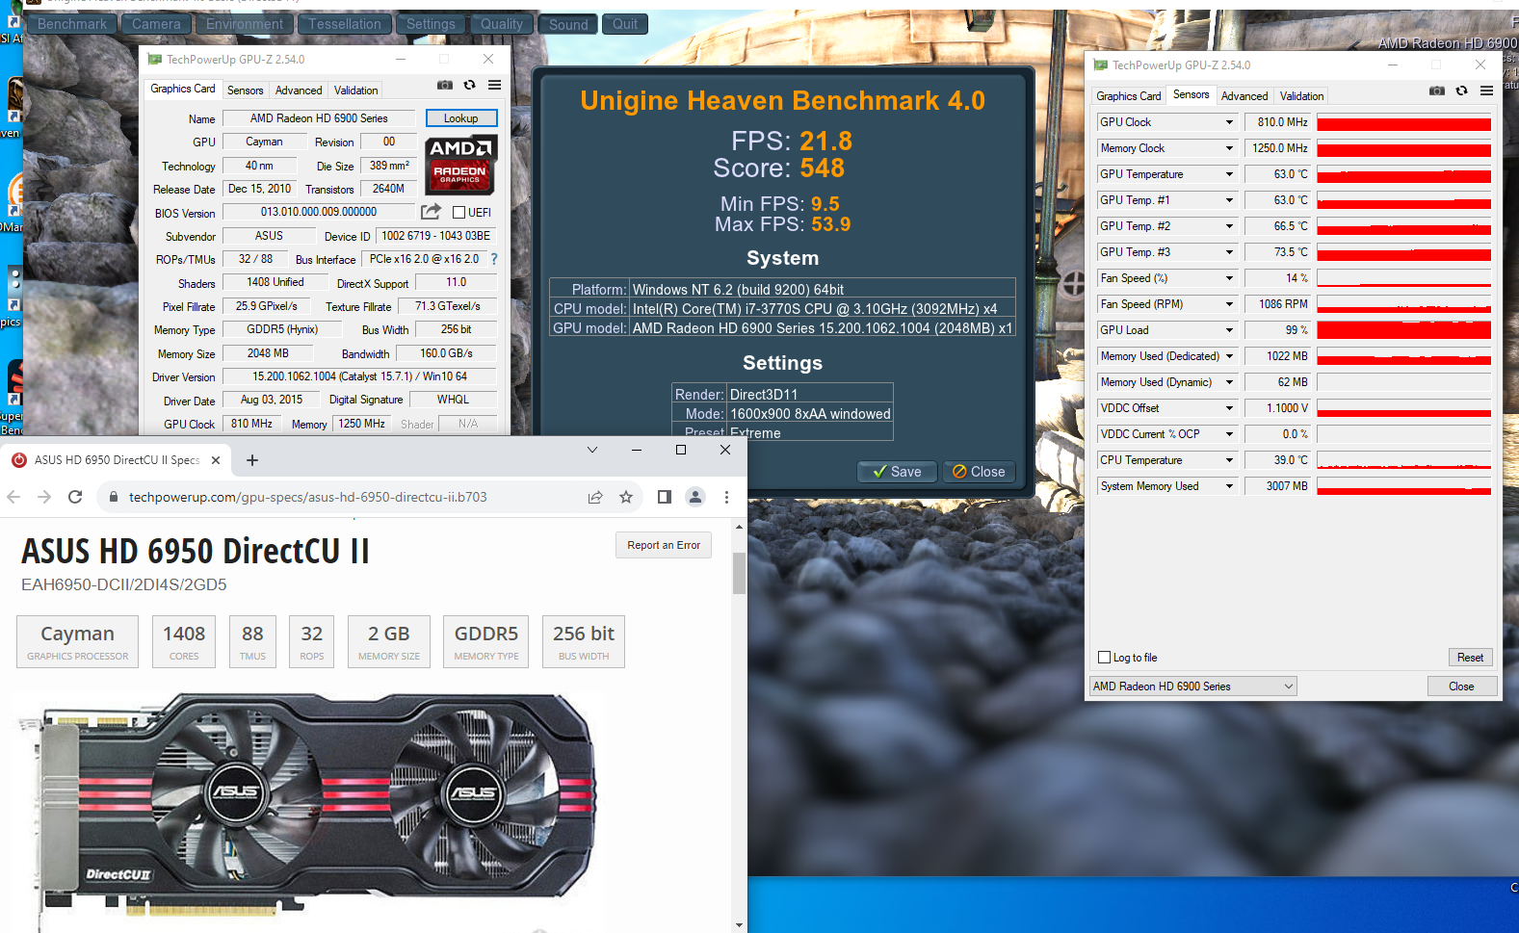Click the GPU Load sensor graph
1519x933 pixels.
(x=1403, y=330)
